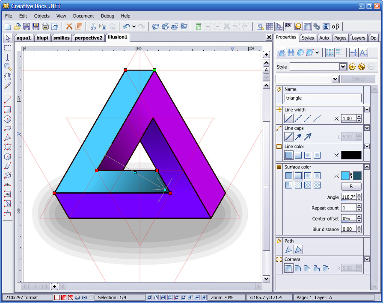Save the document with the blue floppy icon
383x303 pixels.
(x=27, y=26)
